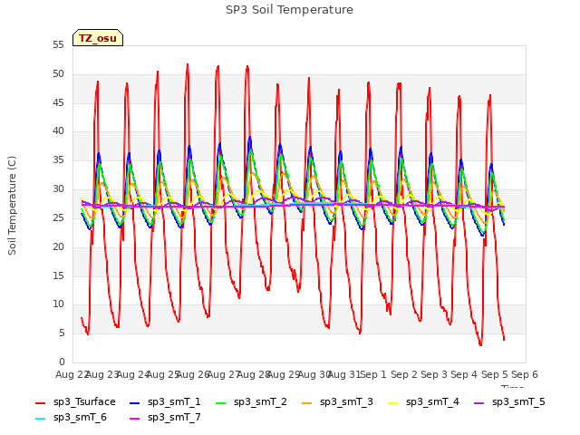Click the orange sp3_smT_3 legend swatch
Image resolution: width=580 pixels, height=435 pixels.
(x=307, y=402)
